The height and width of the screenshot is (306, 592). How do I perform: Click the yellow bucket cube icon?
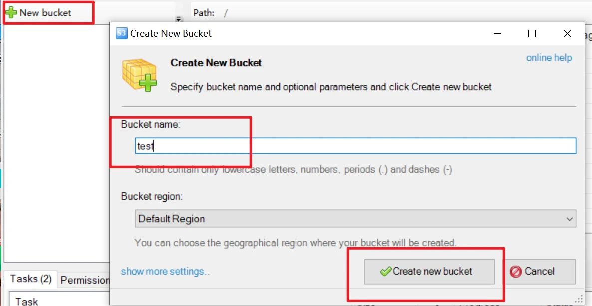coord(140,75)
